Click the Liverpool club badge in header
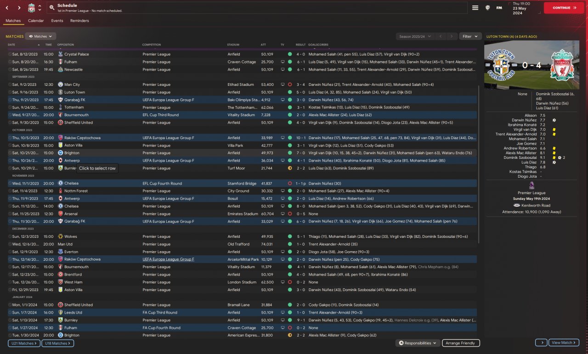The width and height of the screenshot is (588, 354). pyautogui.click(x=31, y=8)
